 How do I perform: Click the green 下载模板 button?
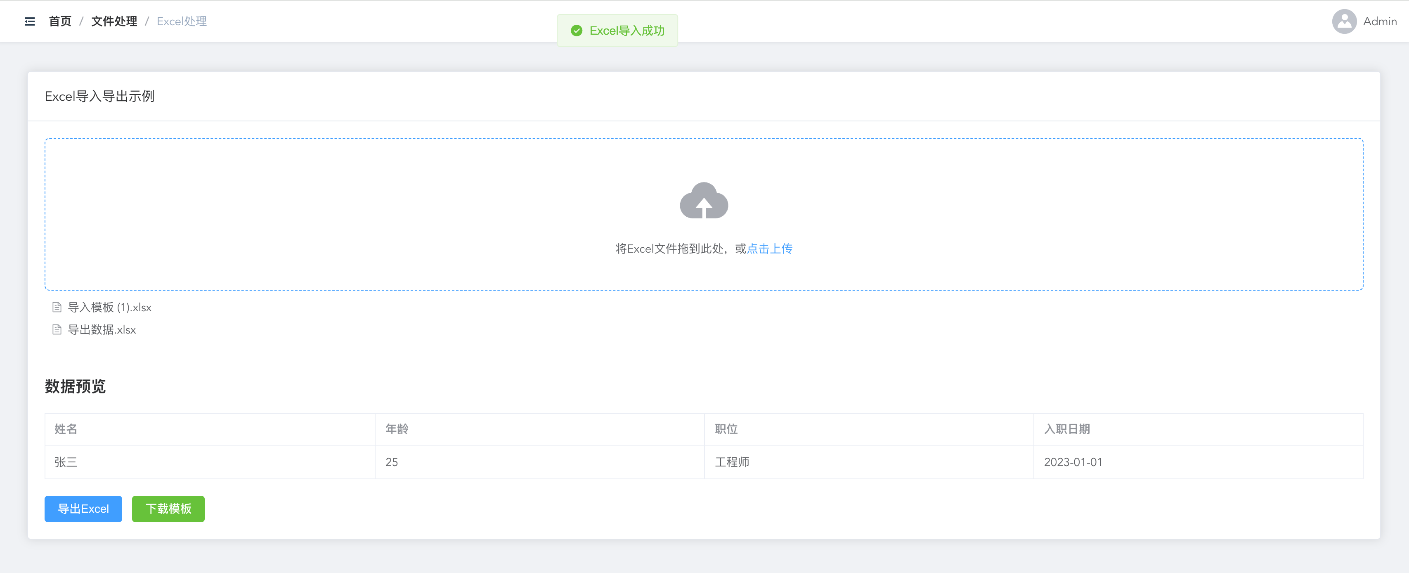pyautogui.click(x=168, y=509)
